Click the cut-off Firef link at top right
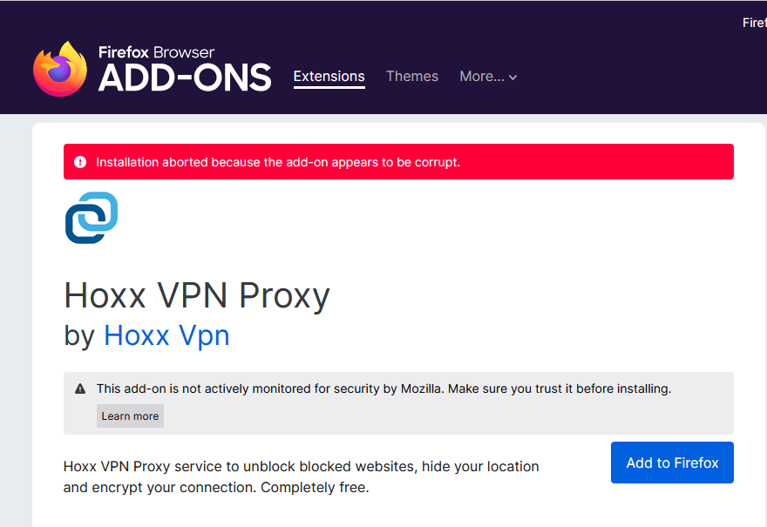This screenshot has width=767, height=527. coord(754,23)
